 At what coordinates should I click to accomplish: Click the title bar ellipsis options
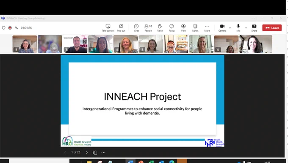click(x=253, y=18)
